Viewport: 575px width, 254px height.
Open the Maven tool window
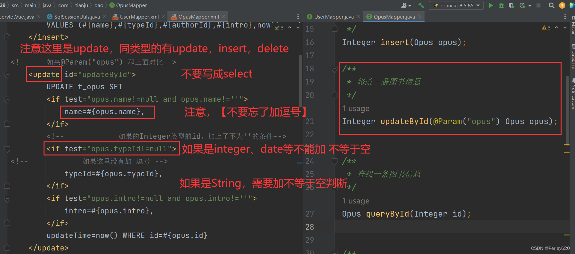(573, 26)
